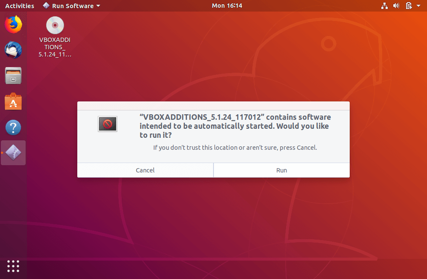Launch Thunderbird mail from the dock
The height and width of the screenshot is (279, 427).
pos(13,50)
